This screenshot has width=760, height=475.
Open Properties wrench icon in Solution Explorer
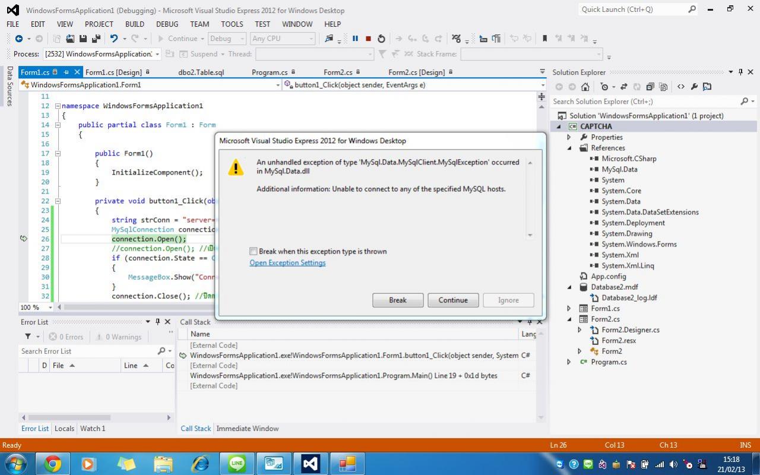click(693, 87)
